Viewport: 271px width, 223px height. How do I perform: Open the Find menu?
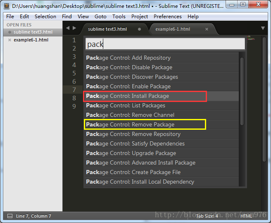click(x=67, y=17)
